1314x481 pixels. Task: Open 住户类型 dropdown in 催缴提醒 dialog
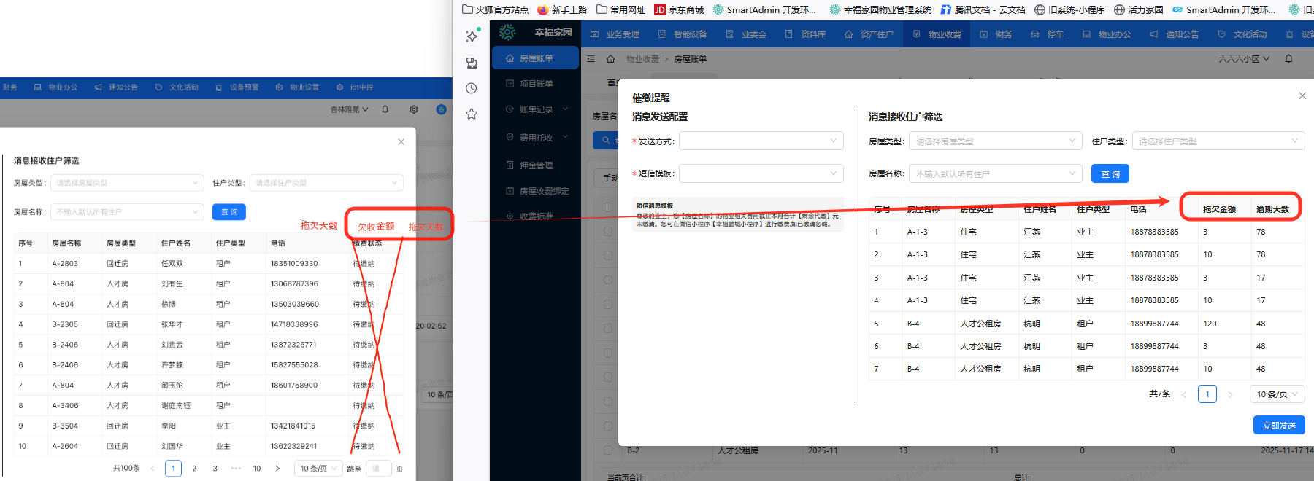click(x=1218, y=141)
